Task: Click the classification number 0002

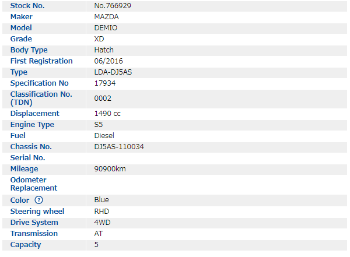Action: [103, 98]
